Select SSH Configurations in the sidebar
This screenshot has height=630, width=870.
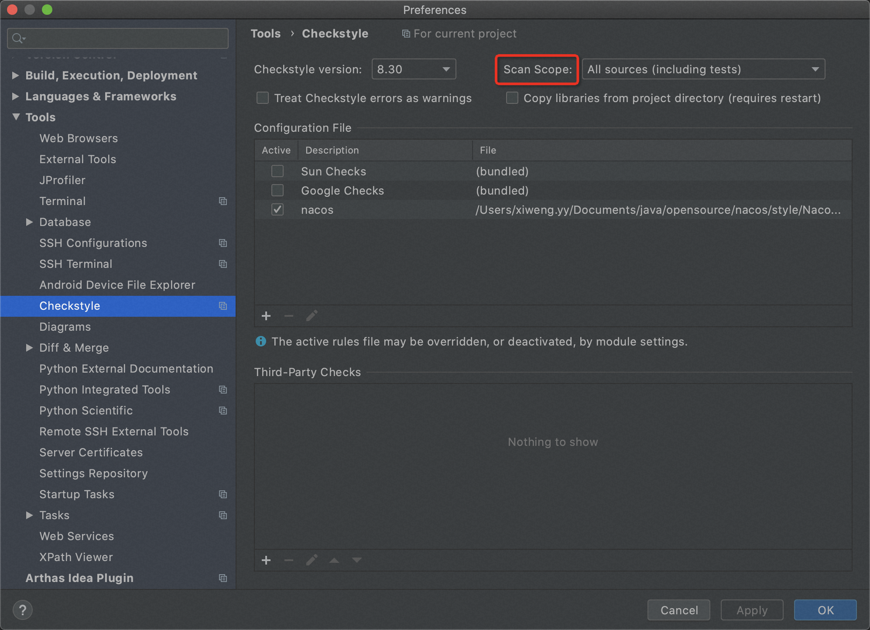[x=93, y=243]
